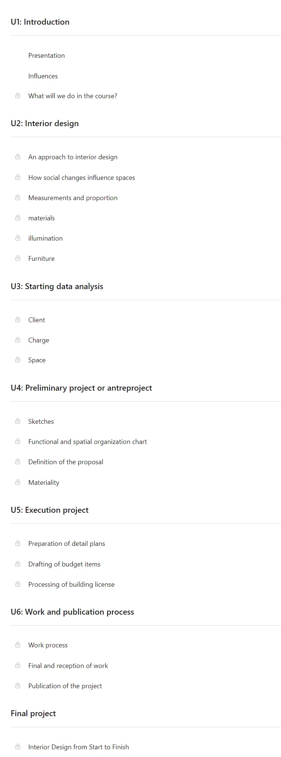Open the 'Presentation' lesson
The width and height of the screenshot is (281, 757).
(46, 56)
